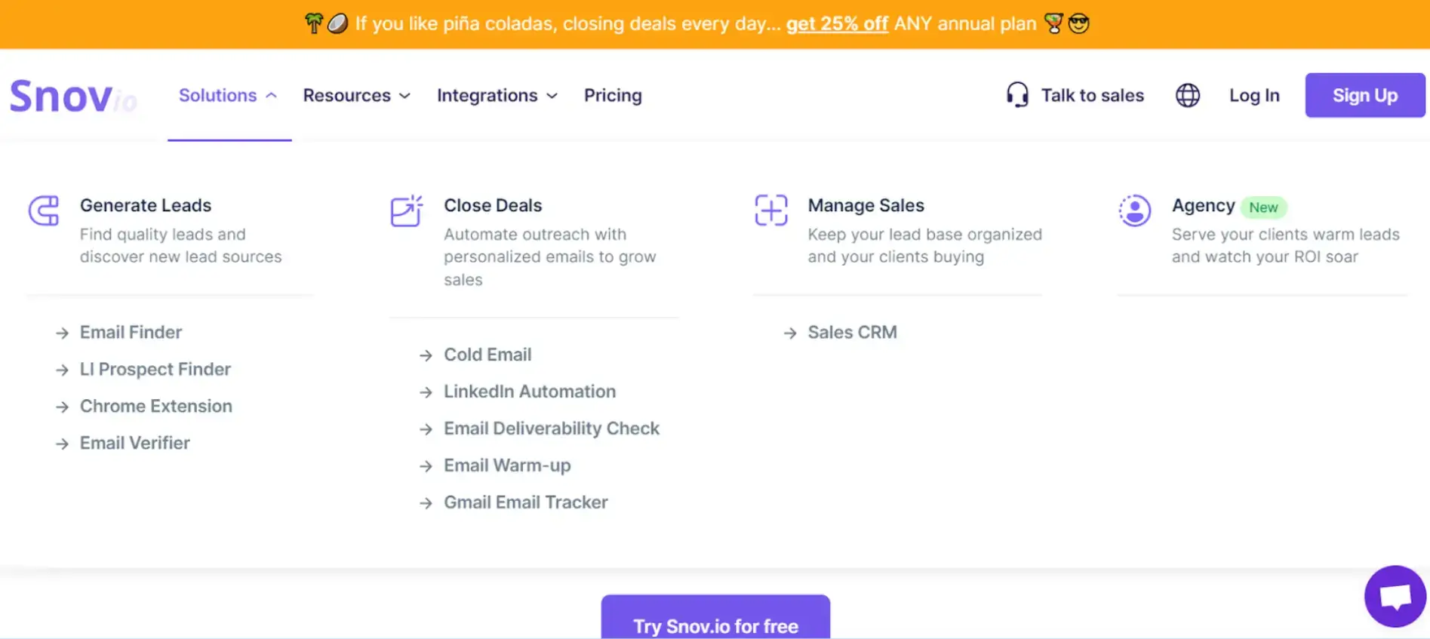Select Email Finder from Generate Leads

tap(131, 333)
